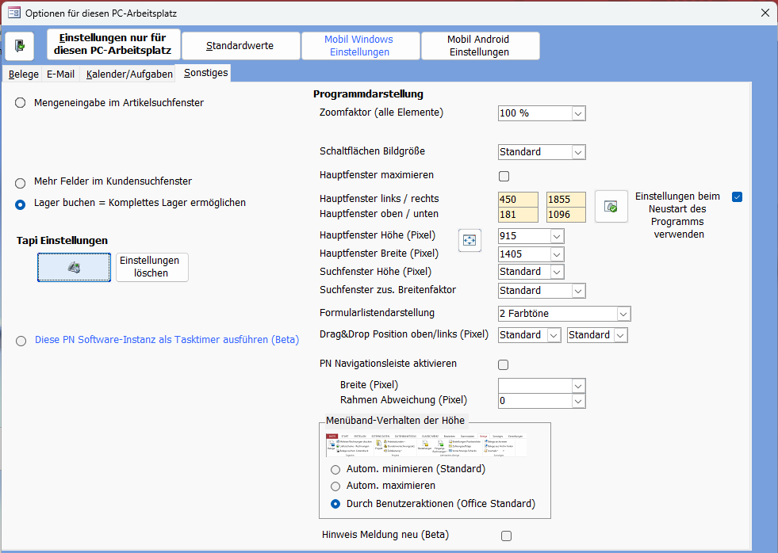Open the Zoomfaktor dropdown
The width and height of the screenshot is (778, 553).
[578, 113]
